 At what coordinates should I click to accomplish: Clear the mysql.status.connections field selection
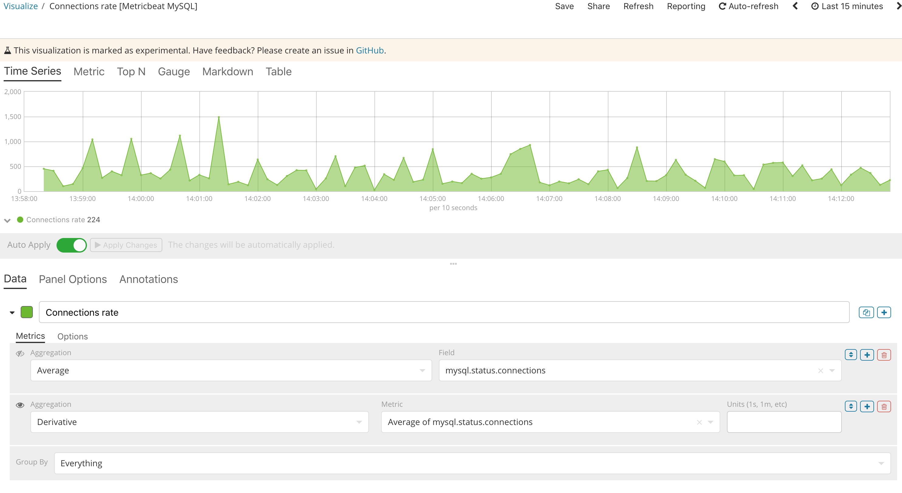[821, 371]
